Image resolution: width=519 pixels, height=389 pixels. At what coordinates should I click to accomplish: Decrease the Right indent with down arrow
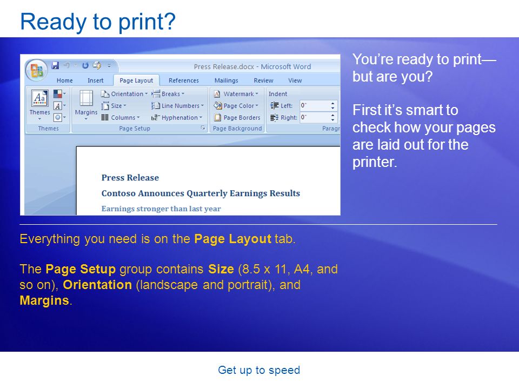click(332, 120)
